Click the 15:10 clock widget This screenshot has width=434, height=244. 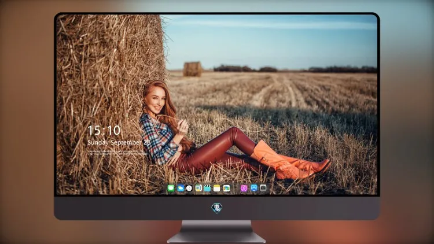pos(104,130)
